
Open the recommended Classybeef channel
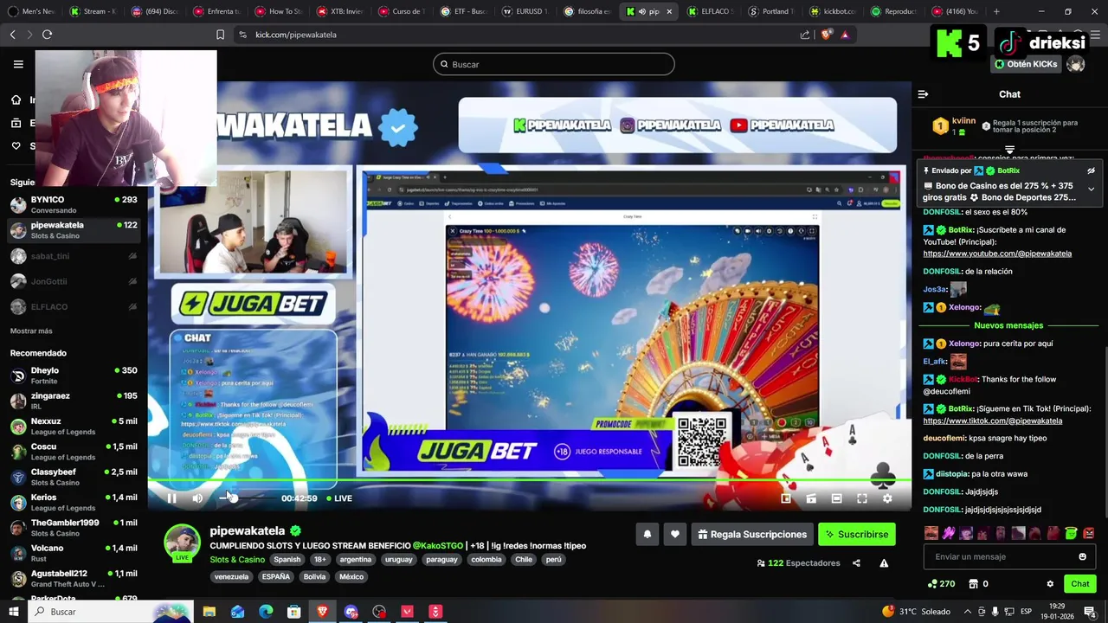(x=74, y=477)
